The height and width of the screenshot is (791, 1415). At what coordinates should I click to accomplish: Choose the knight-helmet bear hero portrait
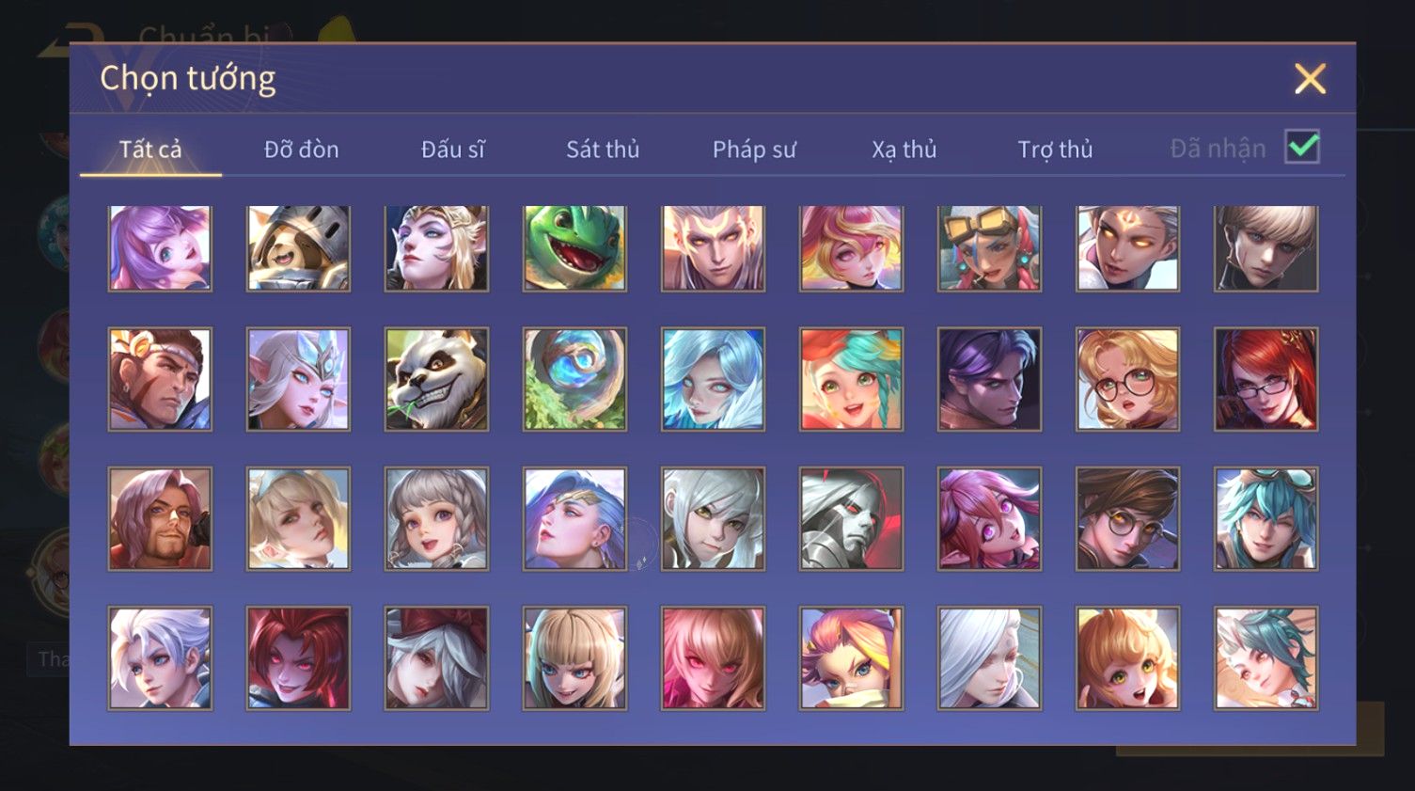pos(298,248)
